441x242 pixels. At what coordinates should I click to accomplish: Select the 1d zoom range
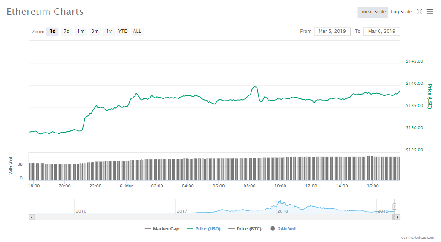tap(52, 32)
